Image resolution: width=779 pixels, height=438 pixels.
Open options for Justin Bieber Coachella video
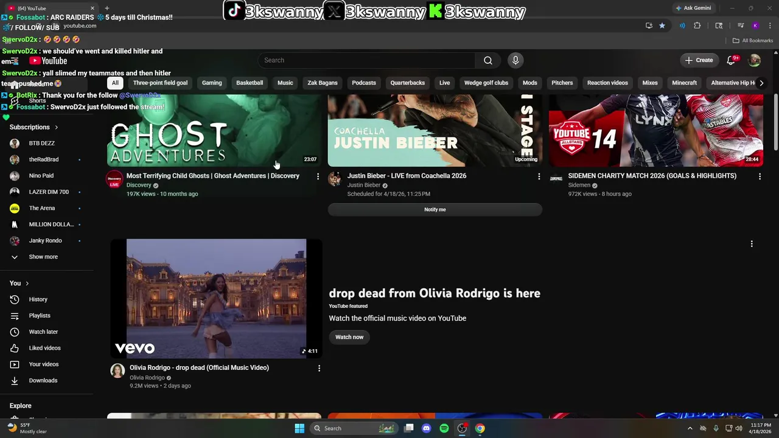(539, 176)
